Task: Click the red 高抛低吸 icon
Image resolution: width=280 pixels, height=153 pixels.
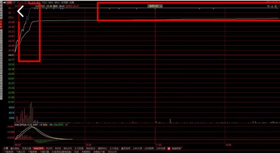Action: click(169, 148)
